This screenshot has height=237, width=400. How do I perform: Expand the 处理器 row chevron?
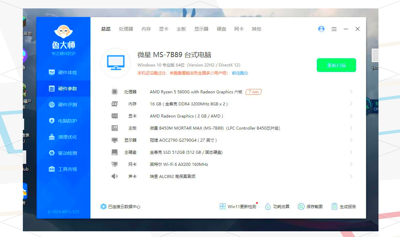click(351, 92)
